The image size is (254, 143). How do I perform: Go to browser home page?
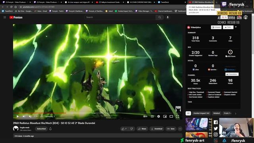pyautogui.click(x=15, y=7)
